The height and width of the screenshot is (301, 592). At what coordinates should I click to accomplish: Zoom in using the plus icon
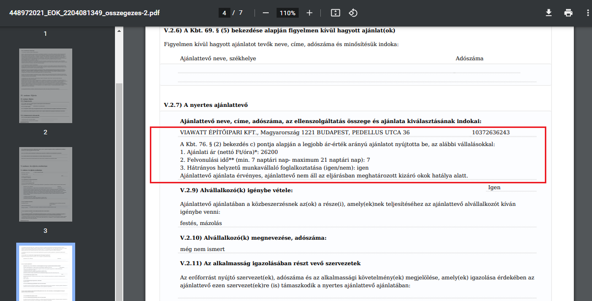click(309, 13)
